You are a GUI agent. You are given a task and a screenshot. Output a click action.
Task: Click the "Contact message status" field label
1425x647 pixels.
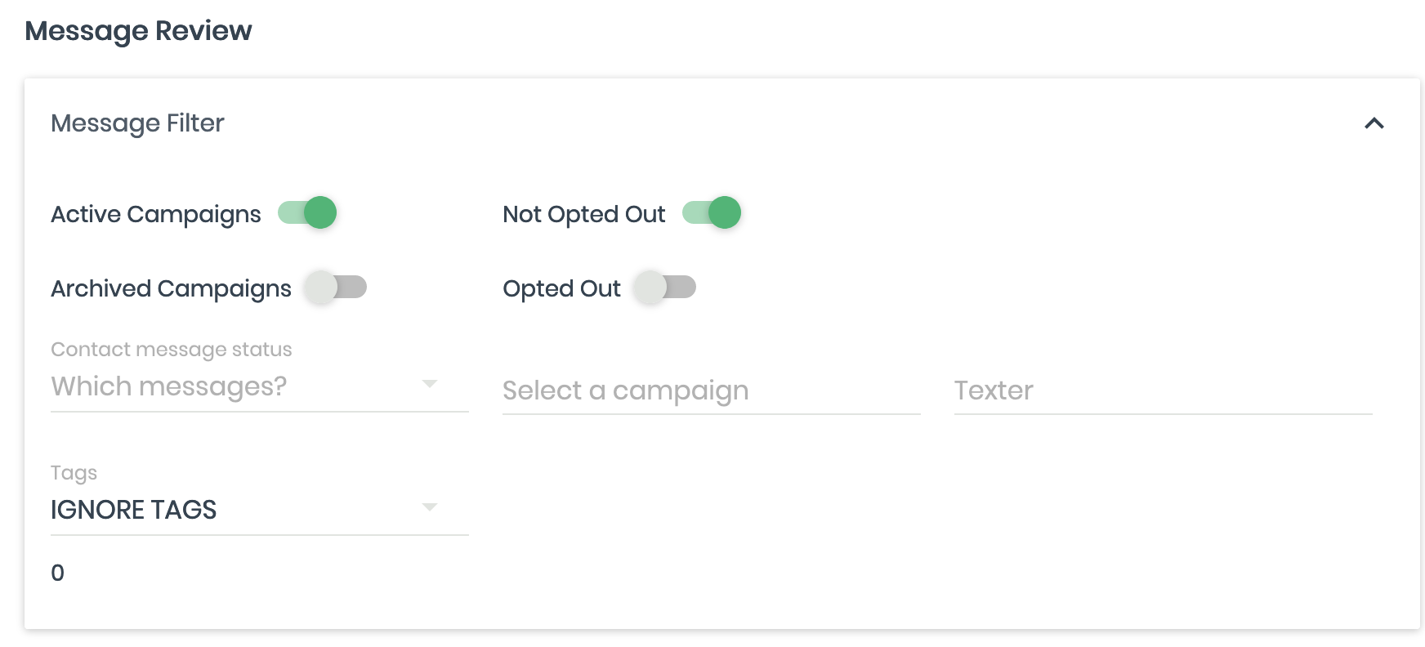[172, 350]
